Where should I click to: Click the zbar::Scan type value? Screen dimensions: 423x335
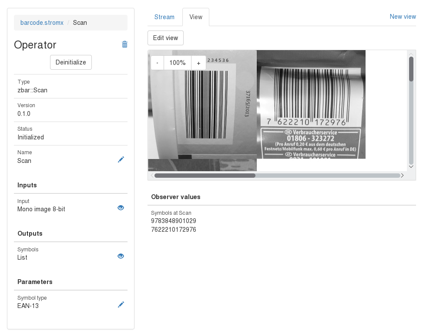(32, 90)
